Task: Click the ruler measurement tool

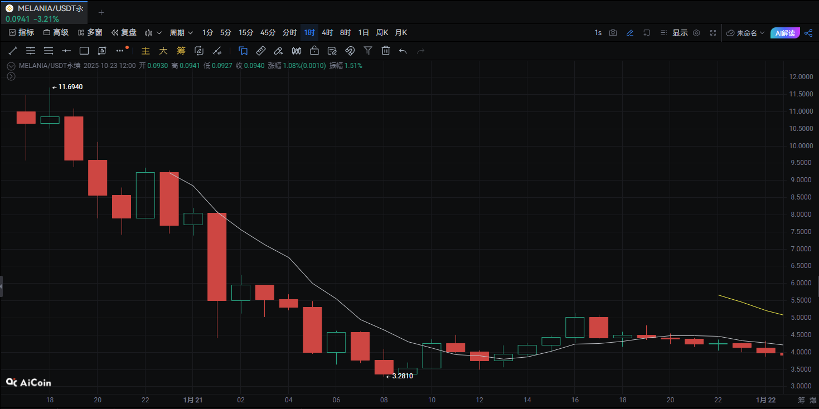Action: point(260,51)
